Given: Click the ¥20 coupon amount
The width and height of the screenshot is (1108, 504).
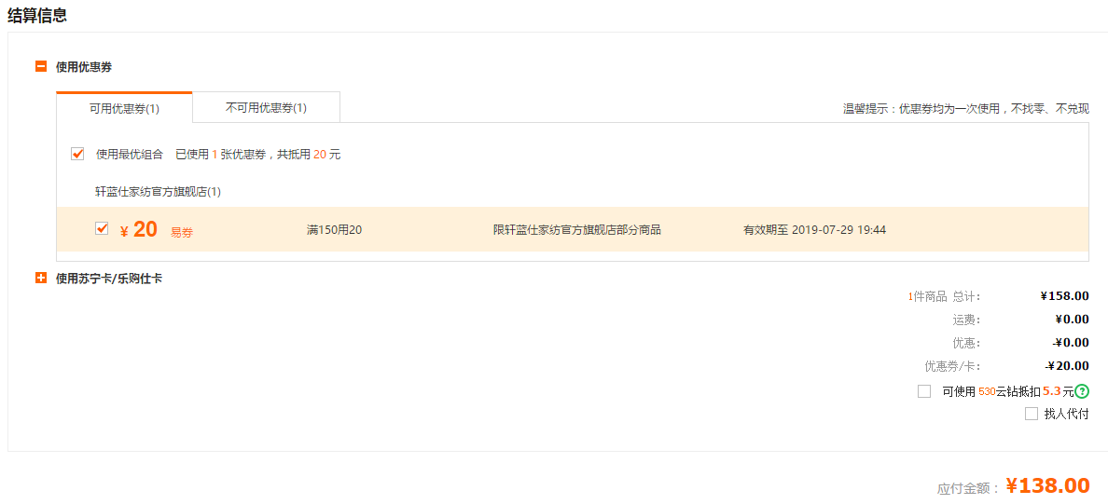Looking at the screenshot, I should tap(138, 229).
